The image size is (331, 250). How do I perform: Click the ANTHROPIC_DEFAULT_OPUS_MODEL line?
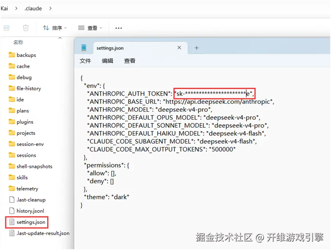174,117
